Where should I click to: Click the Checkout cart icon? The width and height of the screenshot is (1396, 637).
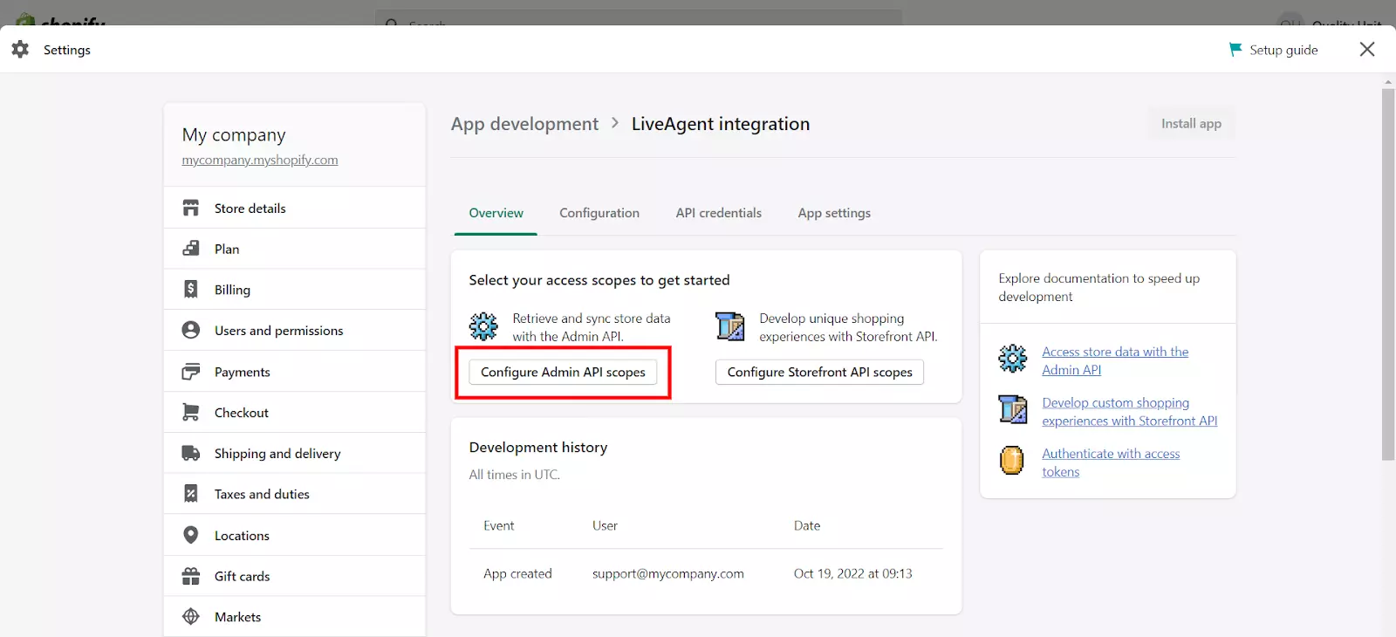click(x=191, y=412)
